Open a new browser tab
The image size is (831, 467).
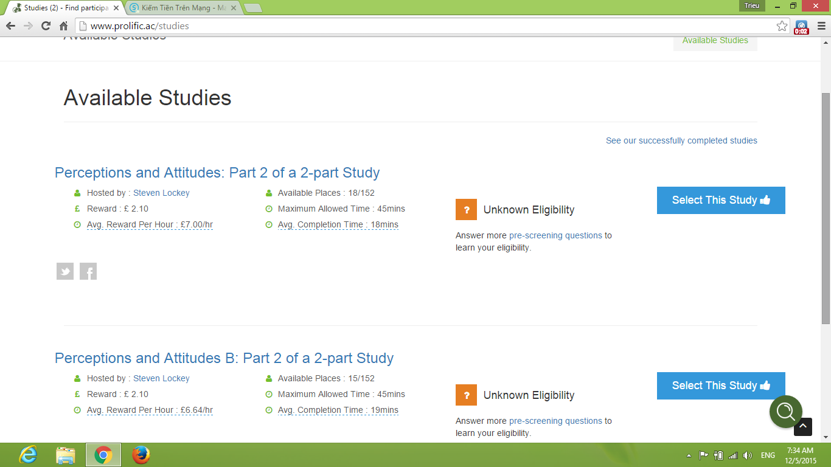253,9
